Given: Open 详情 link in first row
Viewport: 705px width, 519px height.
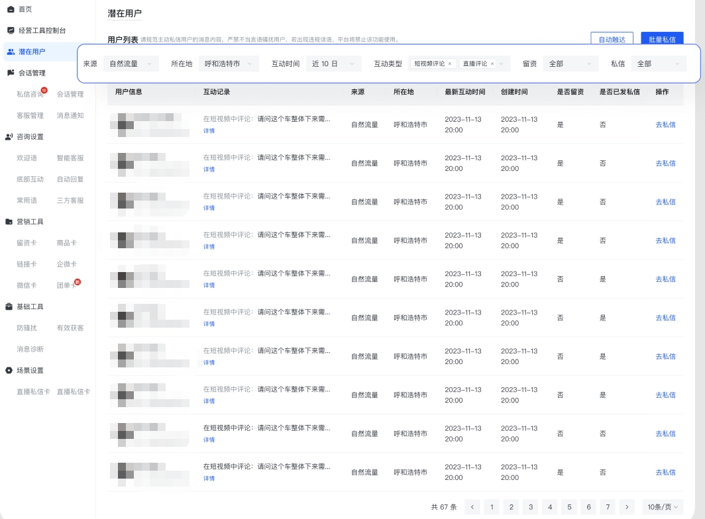Looking at the screenshot, I should [209, 131].
